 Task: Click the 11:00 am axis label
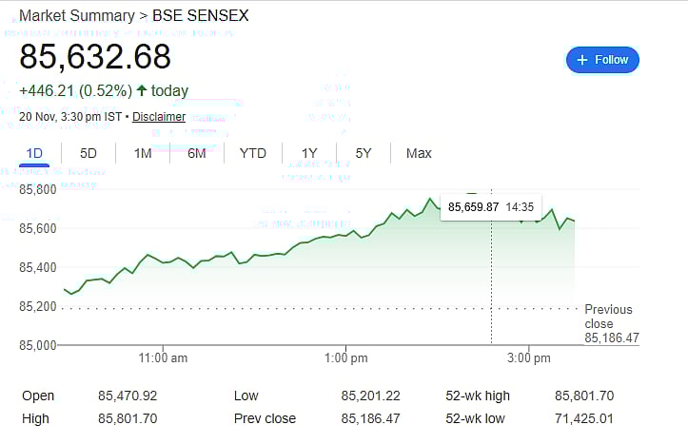click(x=163, y=358)
